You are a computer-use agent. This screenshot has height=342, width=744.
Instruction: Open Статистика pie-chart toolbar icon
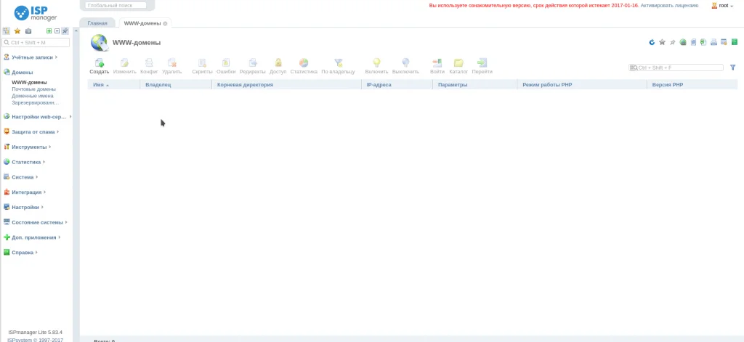[x=304, y=62]
